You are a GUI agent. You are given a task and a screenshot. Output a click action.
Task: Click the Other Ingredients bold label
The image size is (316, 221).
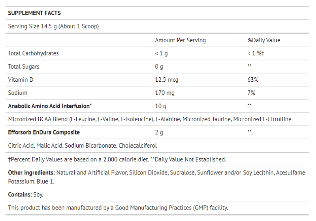coord(31,173)
